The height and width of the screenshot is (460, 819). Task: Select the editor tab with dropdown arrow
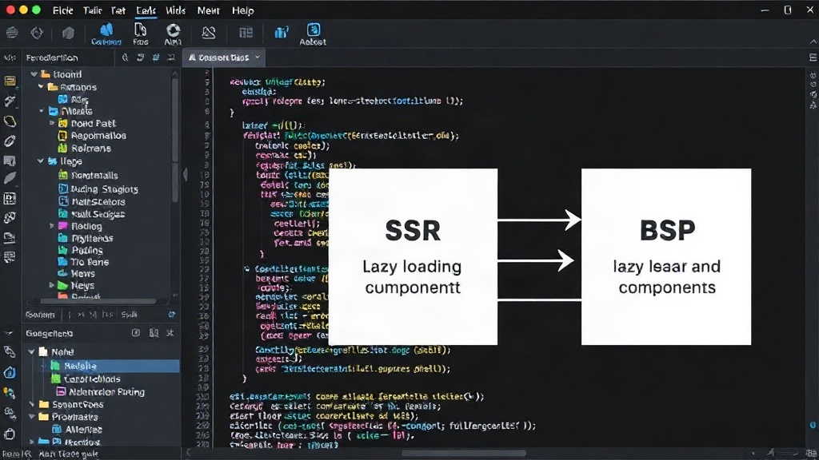pyautogui.click(x=224, y=57)
